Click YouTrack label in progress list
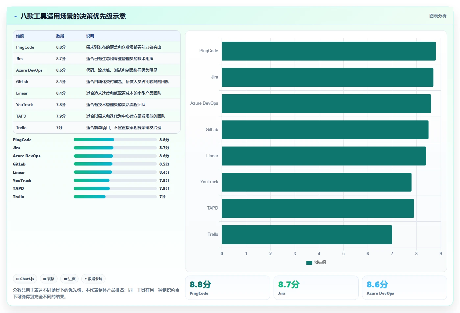 (x=22, y=181)
